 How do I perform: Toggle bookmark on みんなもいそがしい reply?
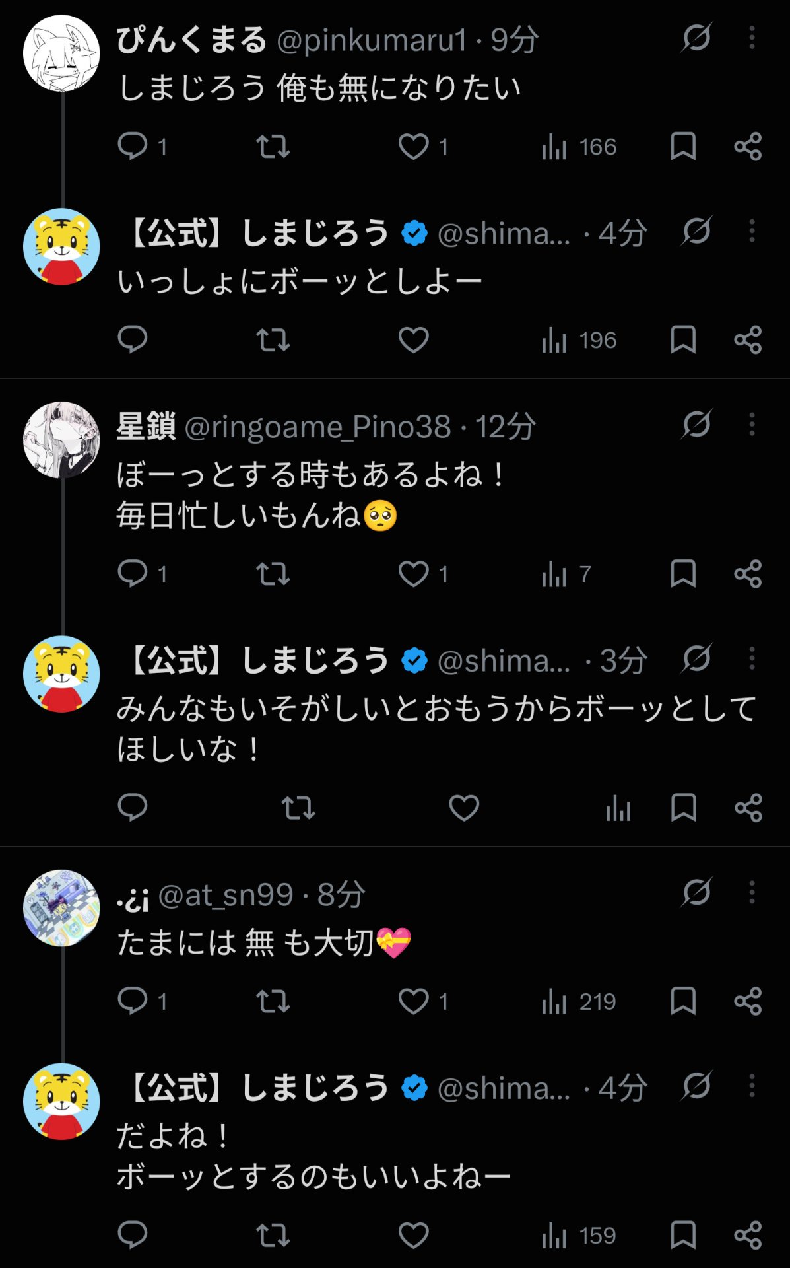coord(683,807)
